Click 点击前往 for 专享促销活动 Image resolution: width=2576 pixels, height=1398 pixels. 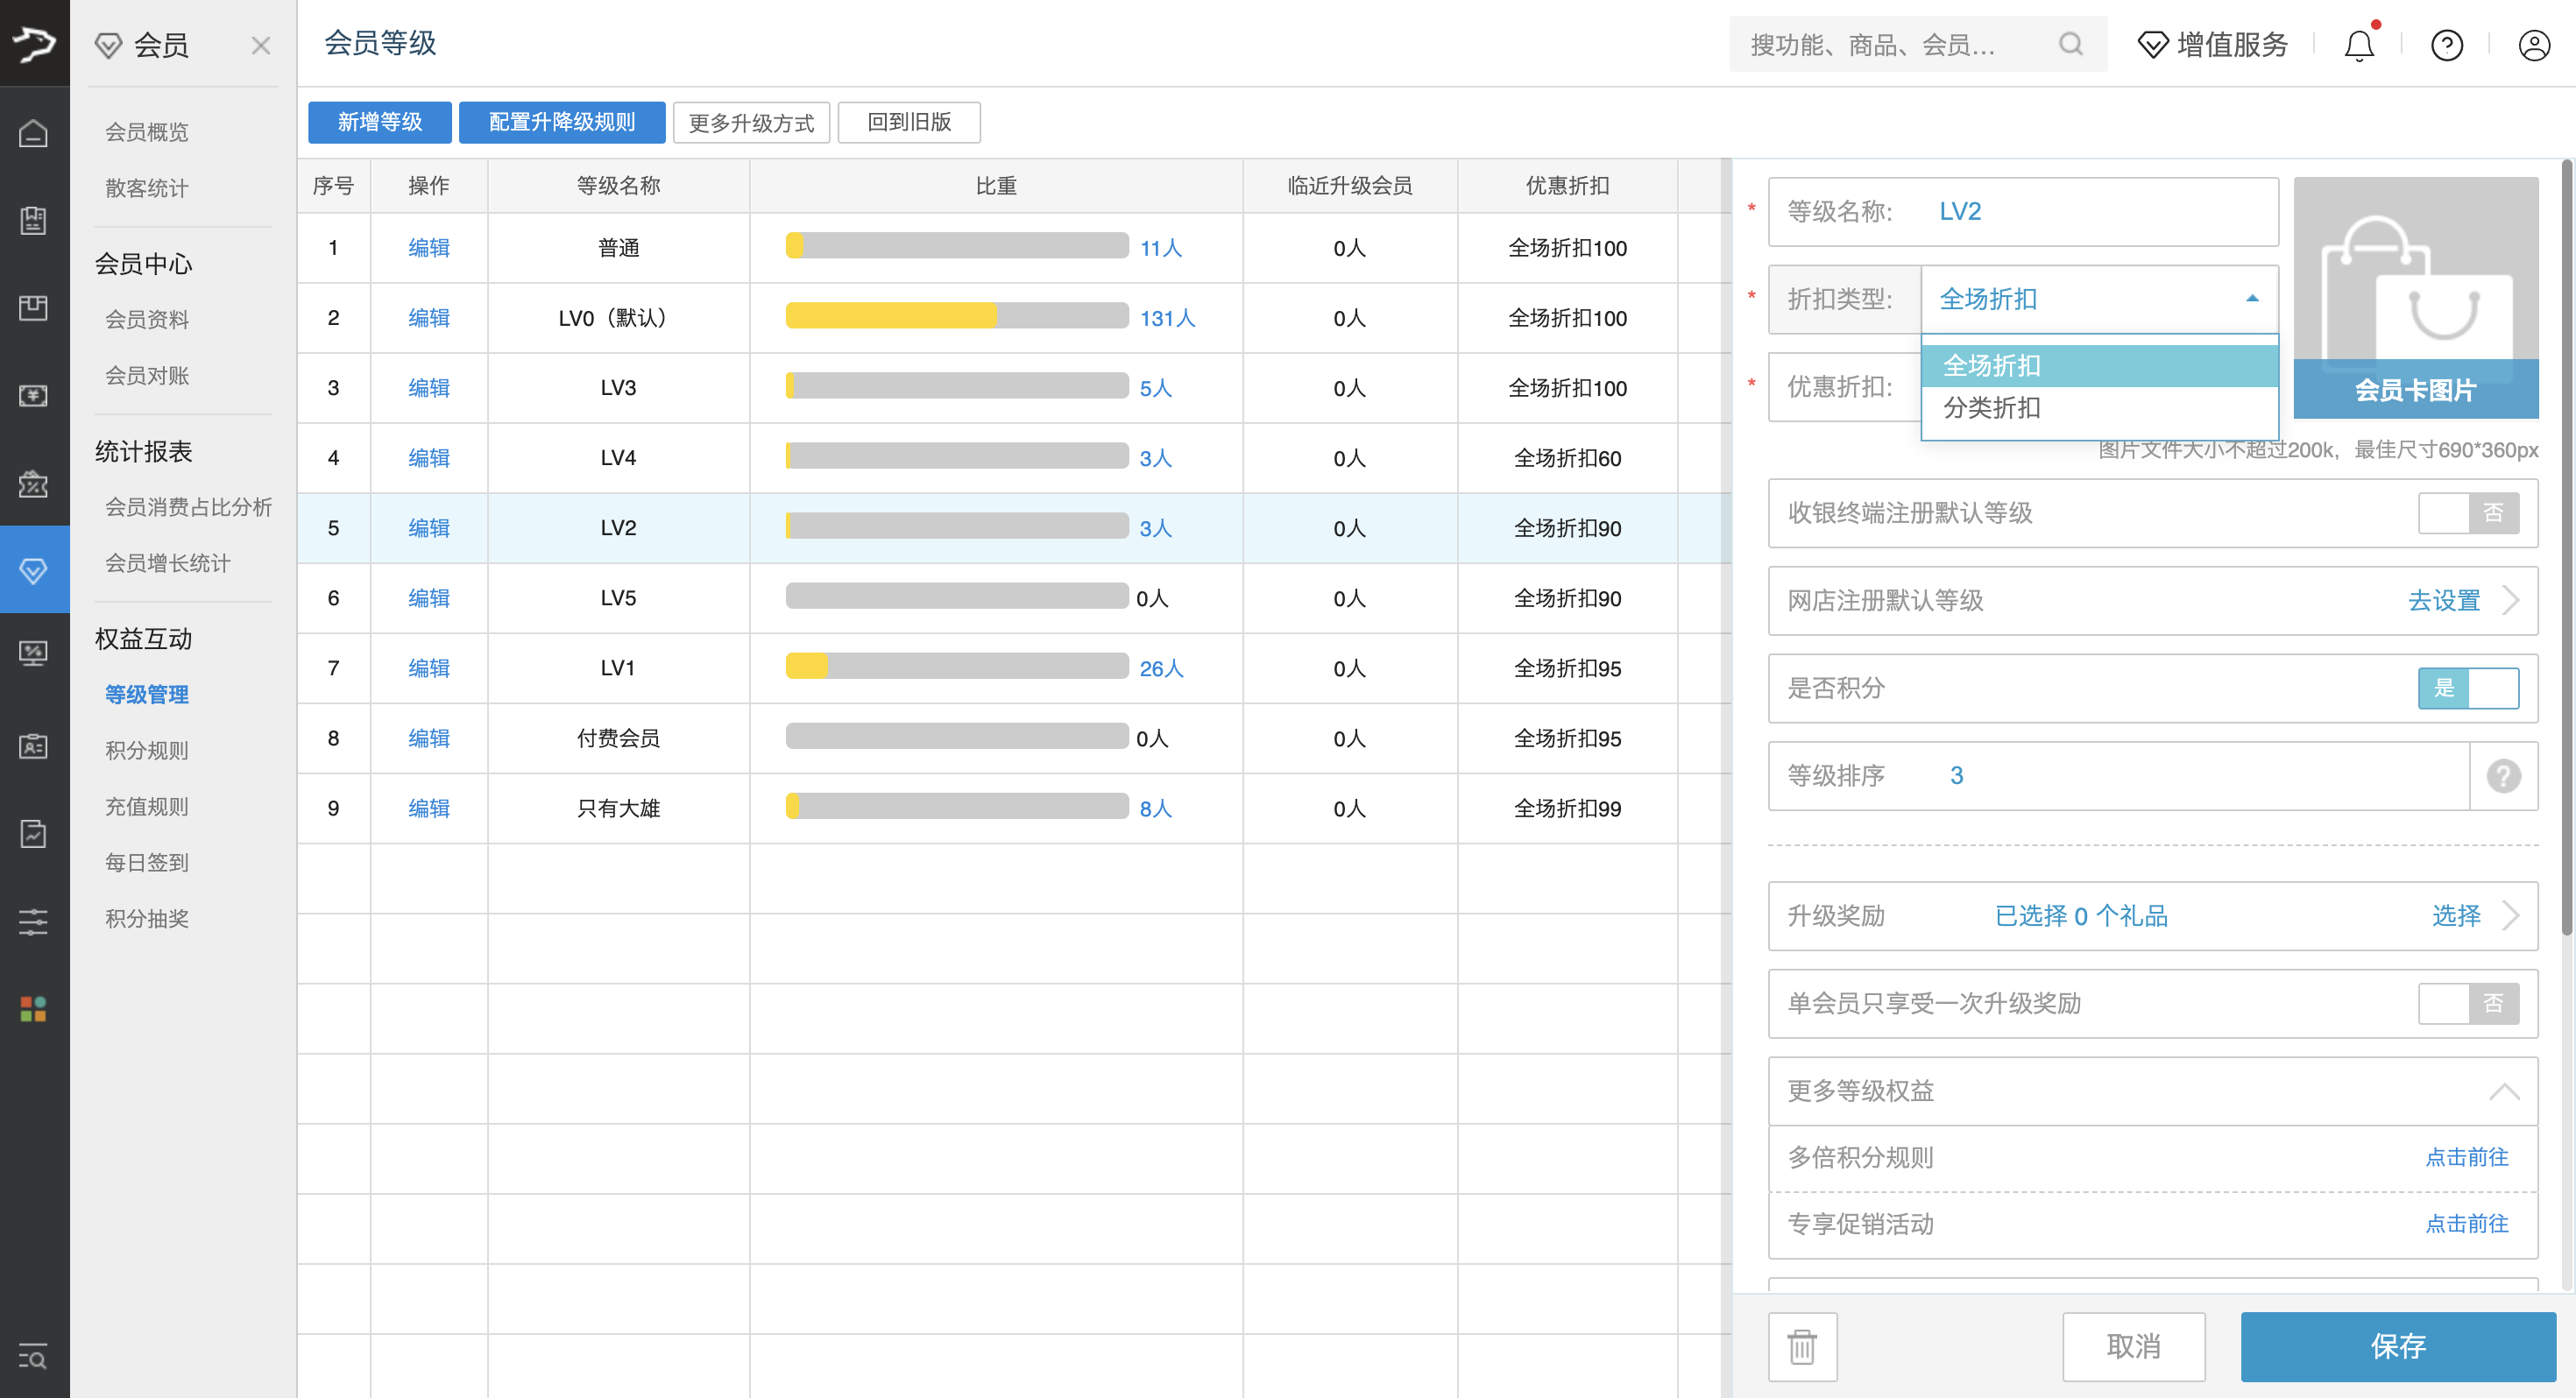pos(2467,1224)
